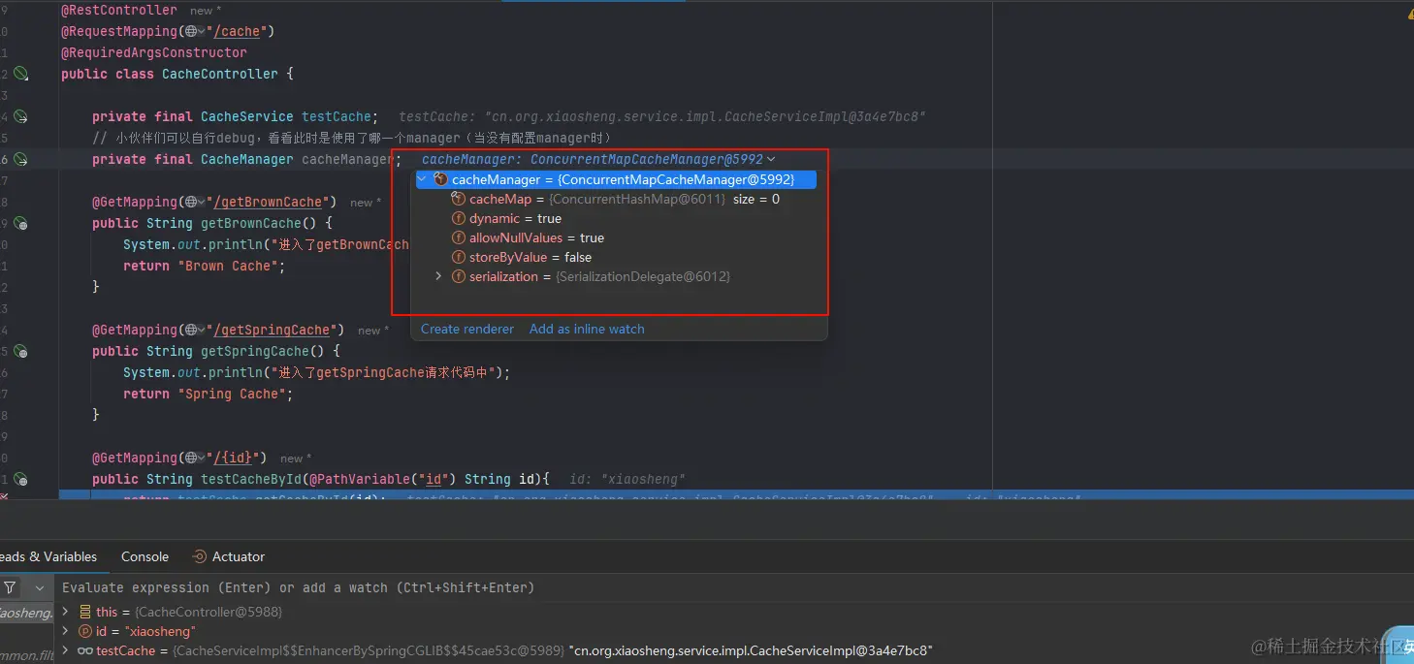Expand the serialization node in the popup
1414x664 pixels.
(x=438, y=276)
